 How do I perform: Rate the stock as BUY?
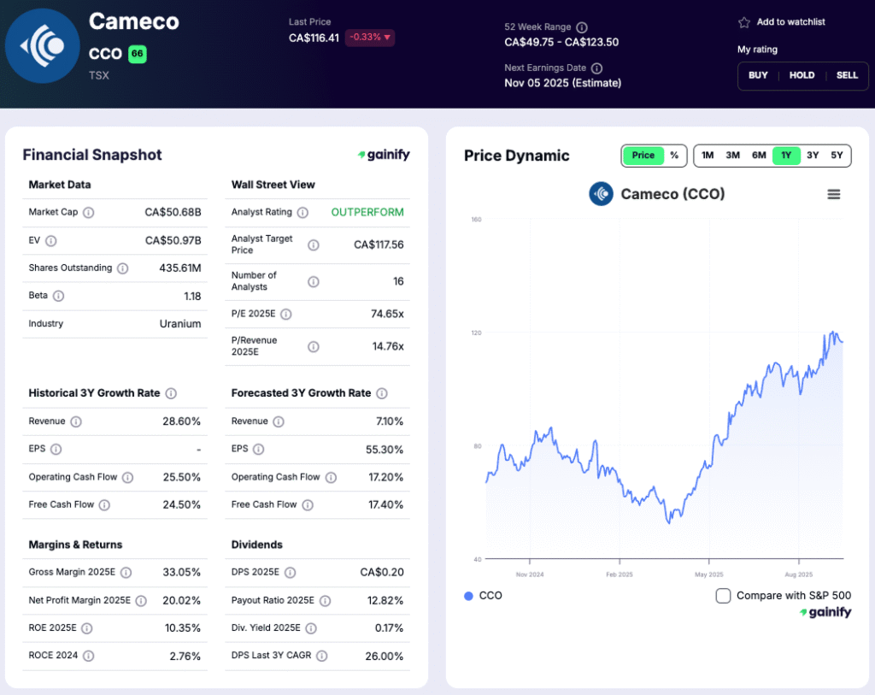pyautogui.click(x=758, y=75)
